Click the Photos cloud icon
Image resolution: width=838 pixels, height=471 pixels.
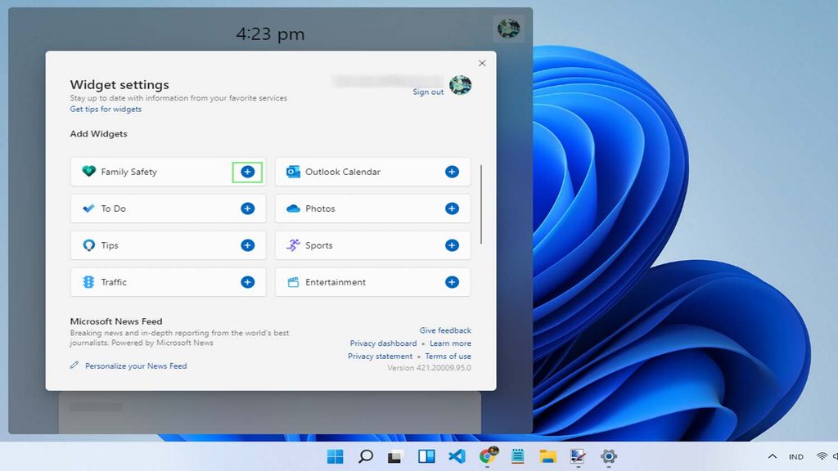(292, 209)
